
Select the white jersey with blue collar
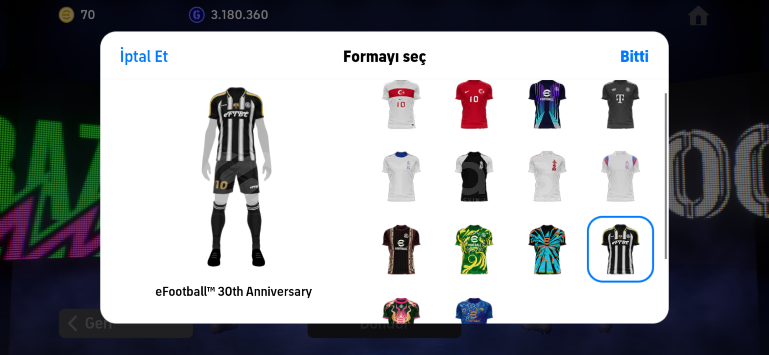(401, 176)
